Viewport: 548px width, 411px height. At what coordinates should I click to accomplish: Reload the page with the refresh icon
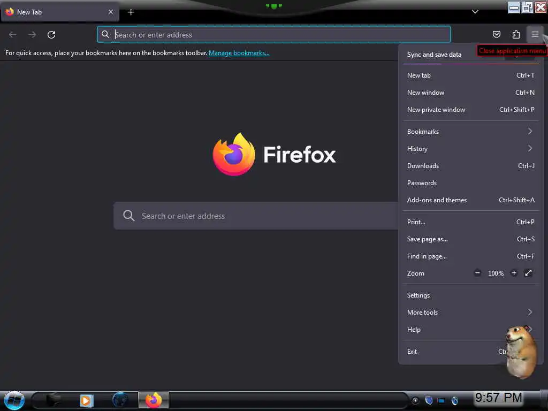click(51, 35)
